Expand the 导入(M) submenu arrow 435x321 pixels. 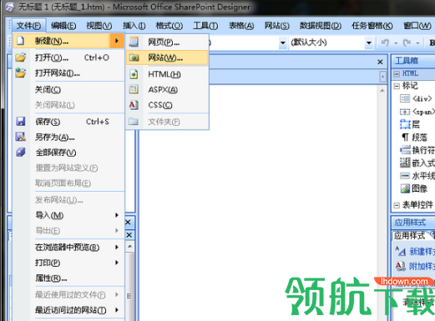tap(117, 215)
